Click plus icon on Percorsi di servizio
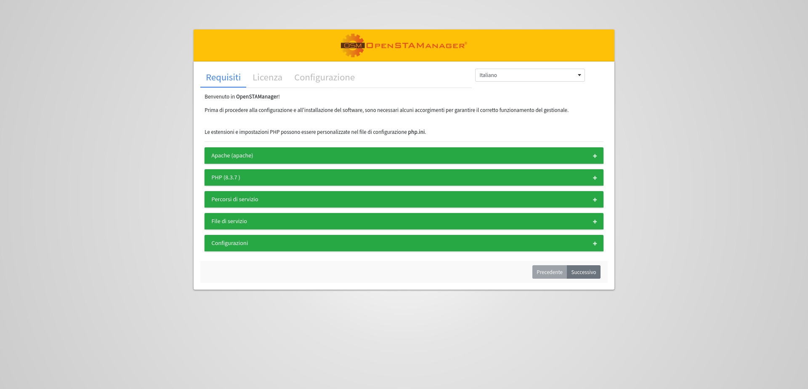808x389 pixels. 595,200
